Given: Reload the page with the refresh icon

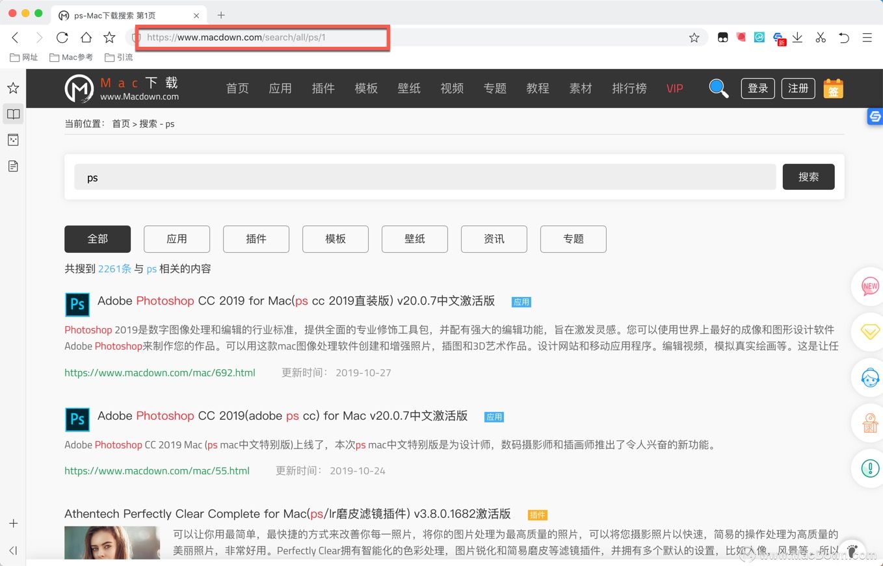Looking at the screenshot, I should (62, 38).
